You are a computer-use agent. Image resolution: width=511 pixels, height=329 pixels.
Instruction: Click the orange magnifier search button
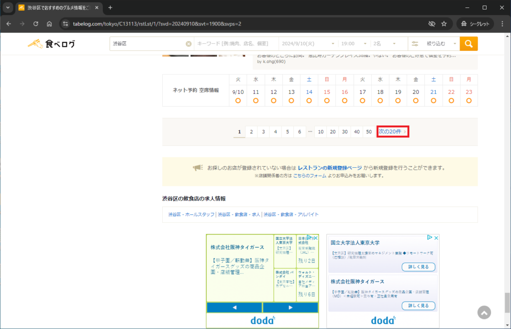coord(469,44)
